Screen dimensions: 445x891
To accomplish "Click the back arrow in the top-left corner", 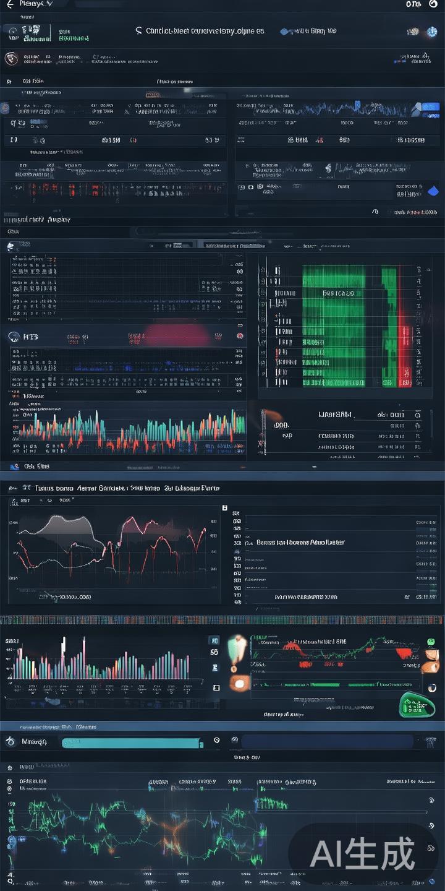I will click(x=9, y=4).
